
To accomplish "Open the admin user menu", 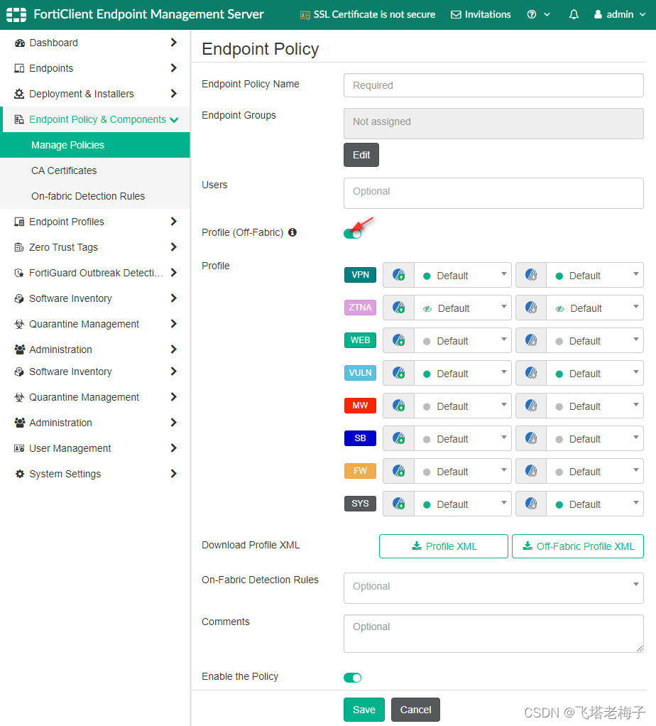I will [620, 15].
